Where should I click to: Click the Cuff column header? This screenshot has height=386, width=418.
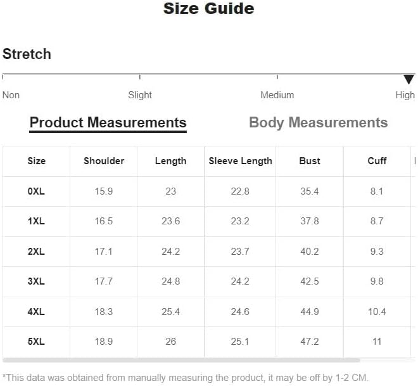tap(377, 161)
